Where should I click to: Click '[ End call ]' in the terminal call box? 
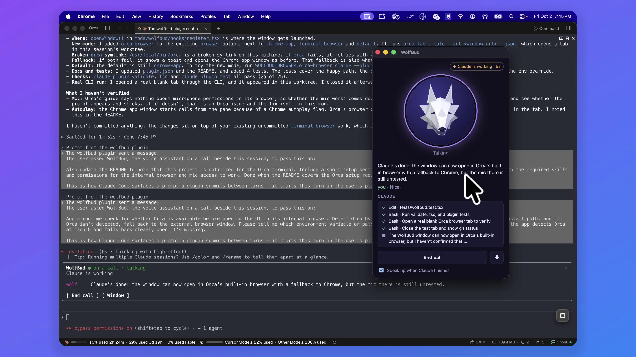(82, 295)
